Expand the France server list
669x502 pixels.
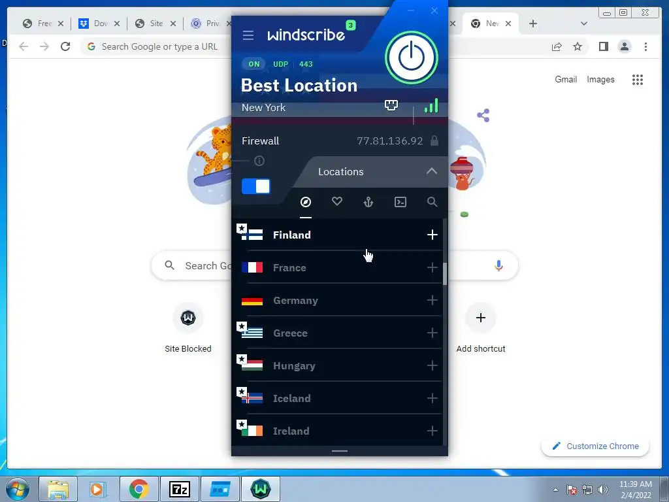pos(432,267)
